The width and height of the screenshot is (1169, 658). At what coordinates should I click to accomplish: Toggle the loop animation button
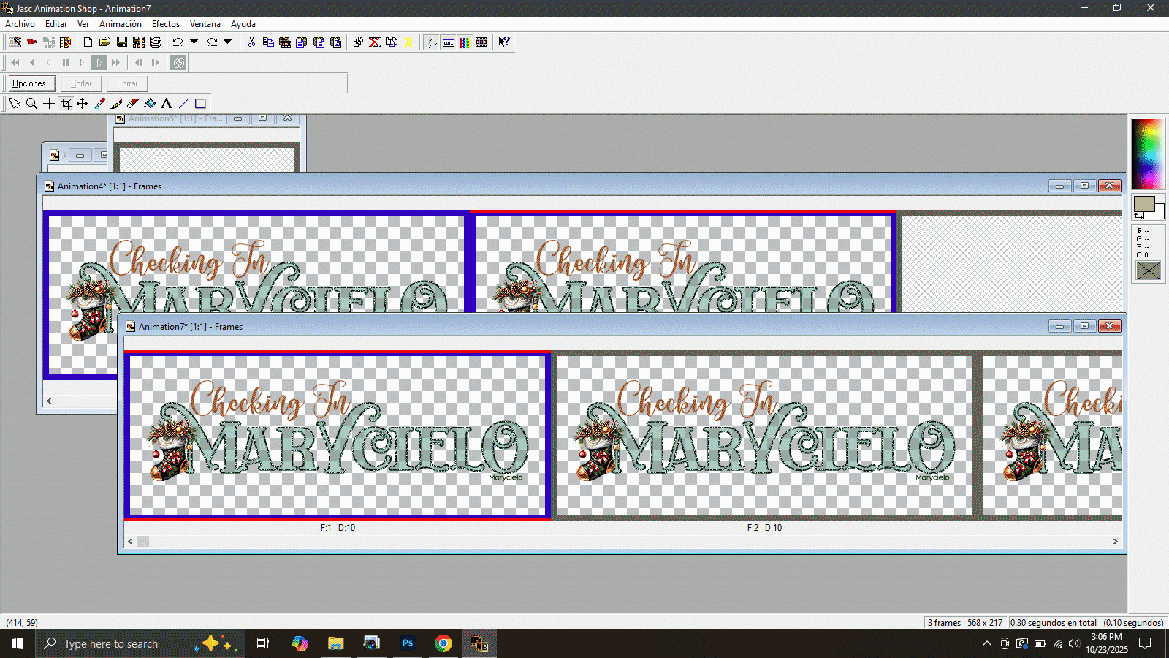coord(178,63)
